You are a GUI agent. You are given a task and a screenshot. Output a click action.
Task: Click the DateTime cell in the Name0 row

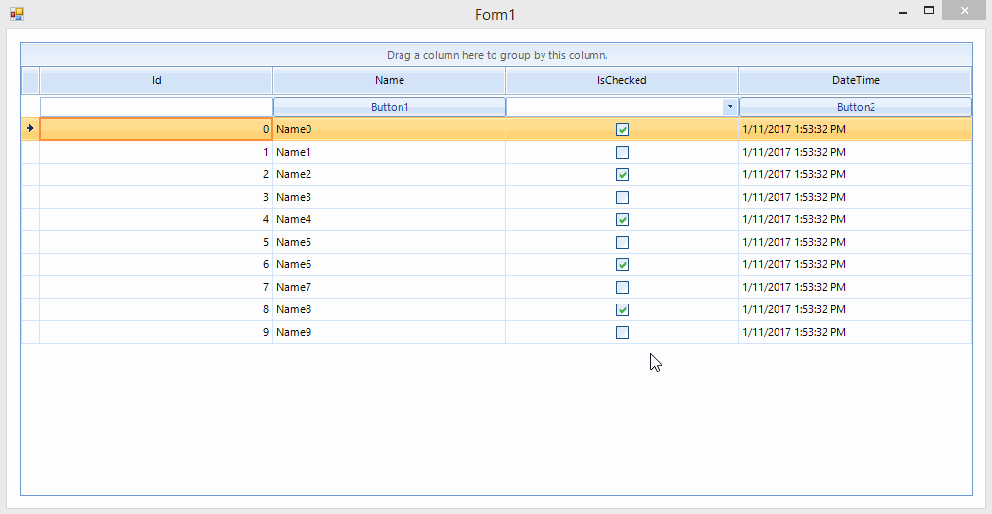[855, 129]
